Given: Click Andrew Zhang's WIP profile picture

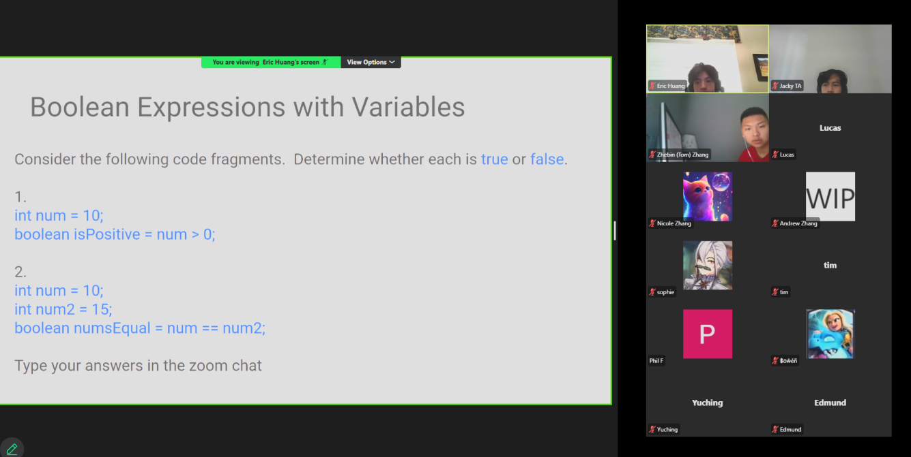Looking at the screenshot, I should click(830, 196).
